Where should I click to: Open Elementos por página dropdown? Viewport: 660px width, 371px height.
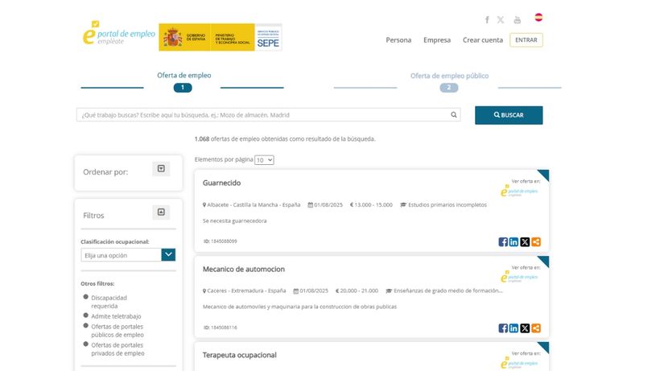(264, 160)
